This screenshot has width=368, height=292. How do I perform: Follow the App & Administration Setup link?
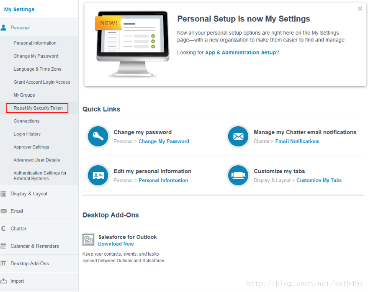tap(241, 53)
